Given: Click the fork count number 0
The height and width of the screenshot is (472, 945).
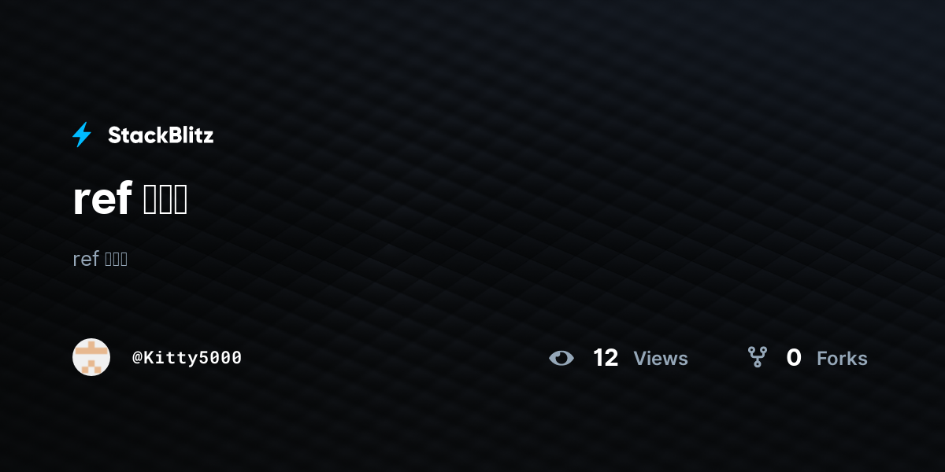Looking at the screenshot, I should tap(794, 358).
